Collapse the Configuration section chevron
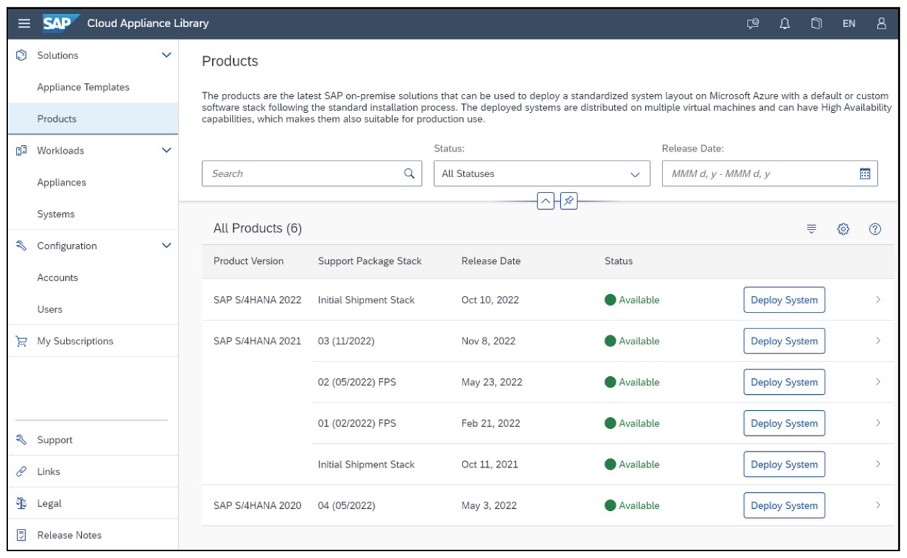Viewport: 907px width, 558px height. 166,245
